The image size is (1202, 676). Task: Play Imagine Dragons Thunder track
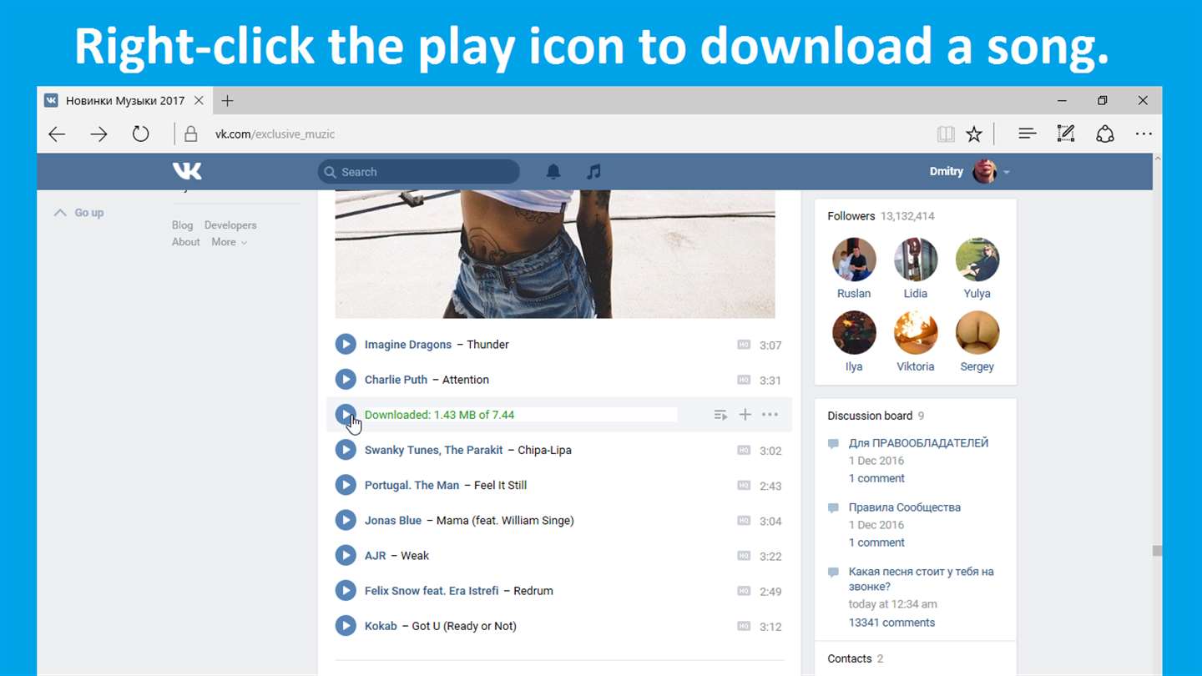[x=346, y=345]
